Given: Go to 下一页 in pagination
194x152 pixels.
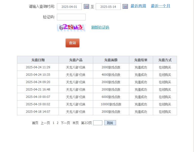Looking at the screenshot, I should [65, 123].
